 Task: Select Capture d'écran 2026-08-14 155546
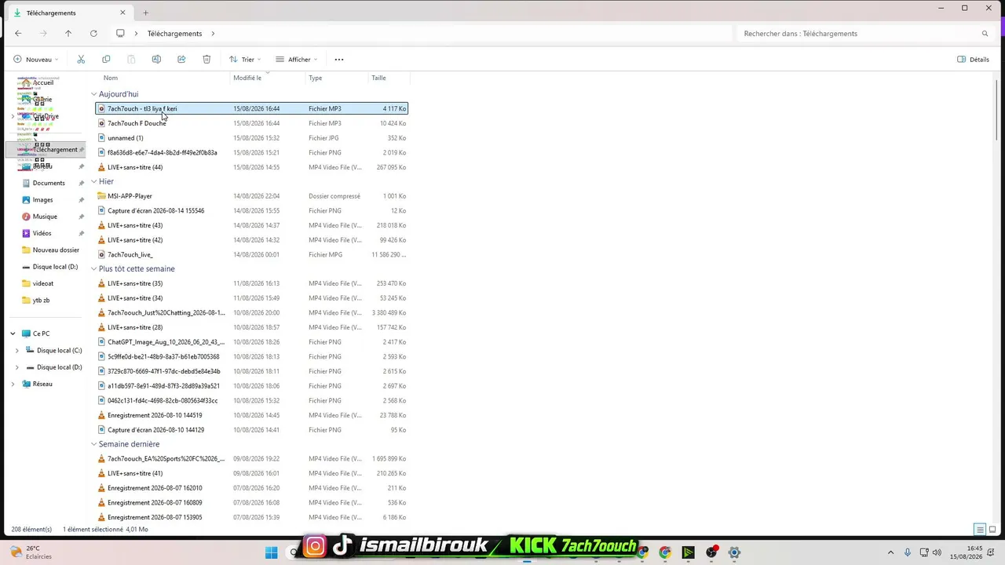(251, 211)
